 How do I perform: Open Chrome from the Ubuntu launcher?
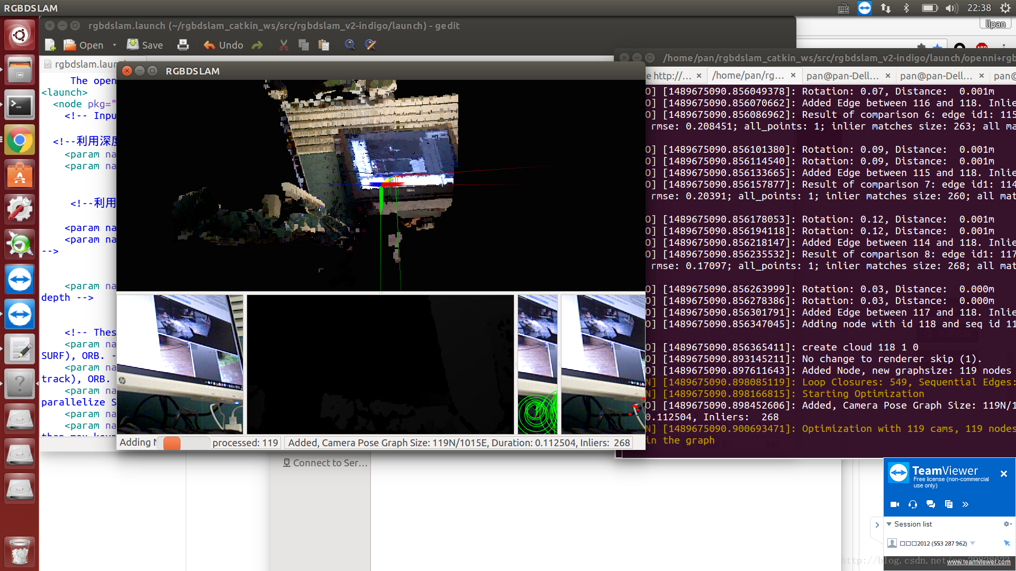(x=20, y=140)
